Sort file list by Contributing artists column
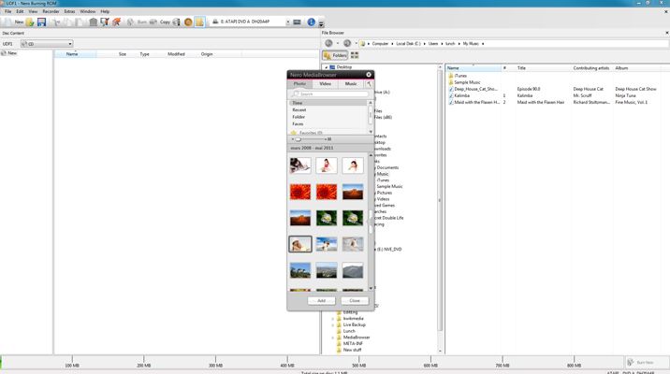 591,68
